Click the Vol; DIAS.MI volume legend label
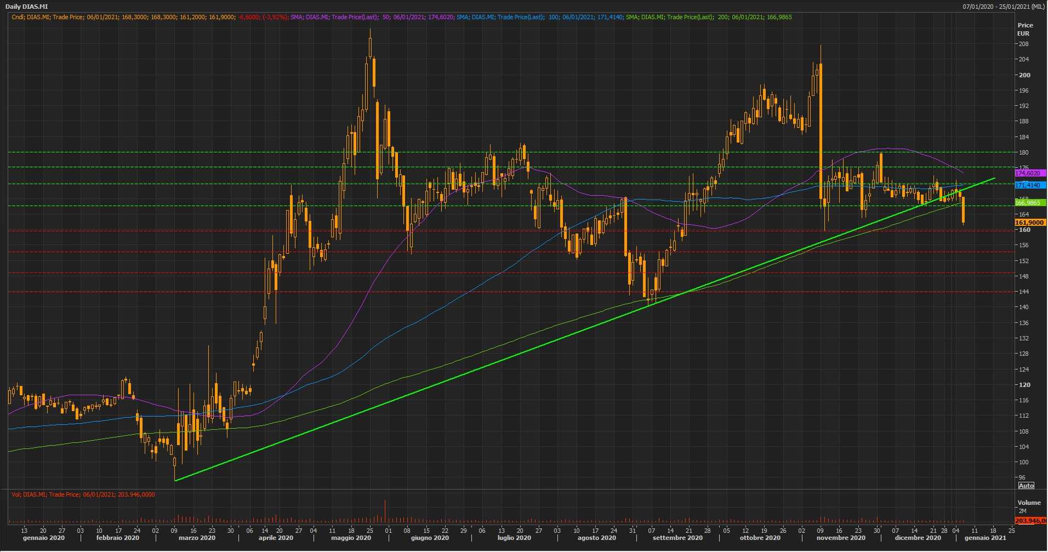The height and width of the screenshot is (552, 1048). click(x=83, y=494)
